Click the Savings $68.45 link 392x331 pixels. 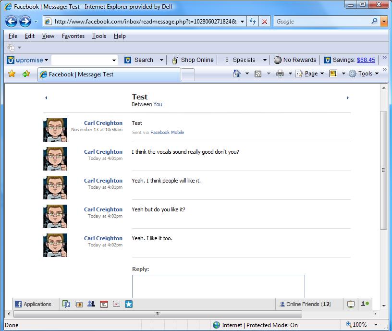click(366, 60)
